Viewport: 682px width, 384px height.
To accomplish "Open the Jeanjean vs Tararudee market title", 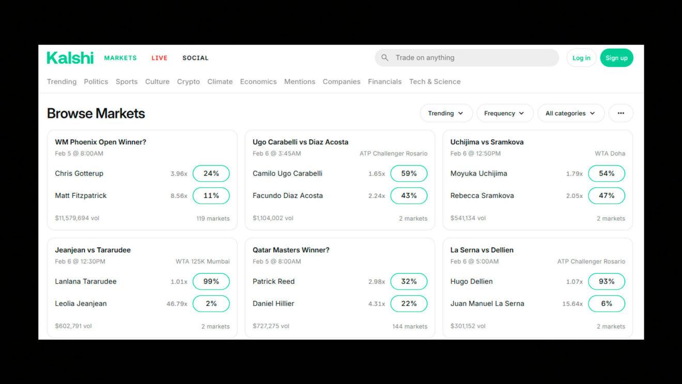I will [x=93, y=250].
